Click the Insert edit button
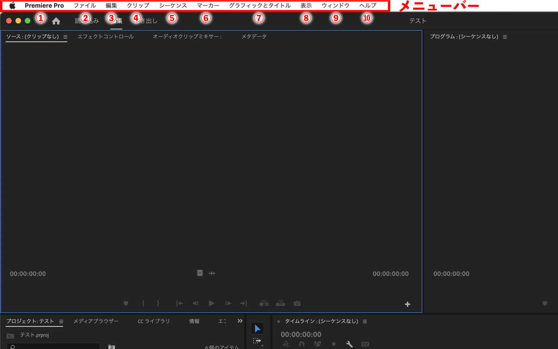558x349 pixels. click(x=264, y=303)
